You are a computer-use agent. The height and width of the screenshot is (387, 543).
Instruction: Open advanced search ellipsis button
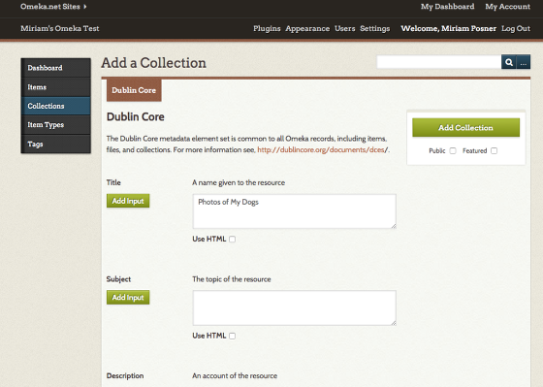tap(524, 62)
